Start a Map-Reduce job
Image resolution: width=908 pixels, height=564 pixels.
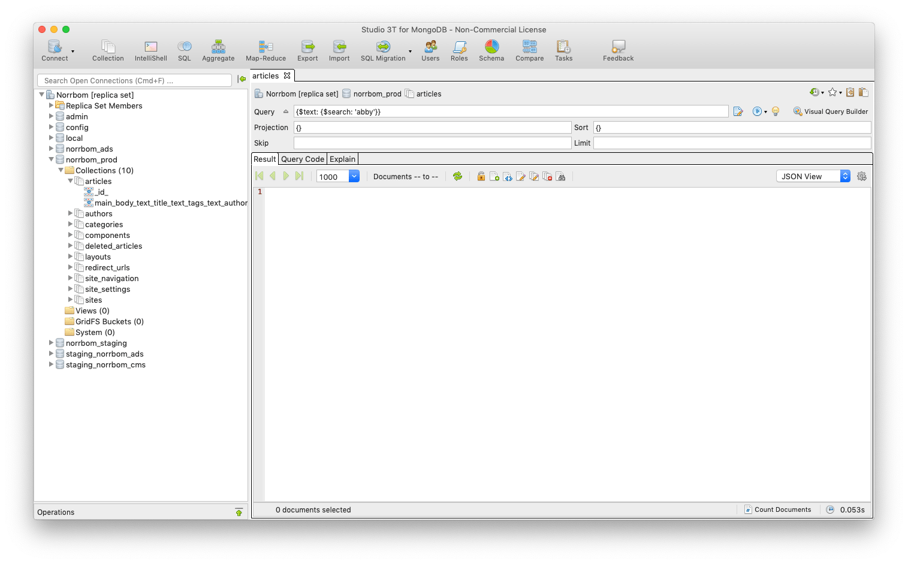tap(266, 50)
